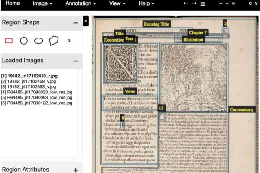This screenshot has width=260, height=173.
Task: Select the circle region shape
Action: tap(24, 41)
